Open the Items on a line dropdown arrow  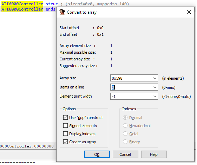pos(155,87)
